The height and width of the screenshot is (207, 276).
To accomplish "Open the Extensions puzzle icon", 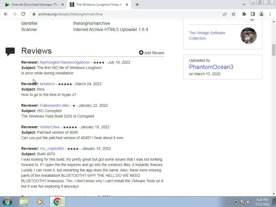I will tap(244, 14).
